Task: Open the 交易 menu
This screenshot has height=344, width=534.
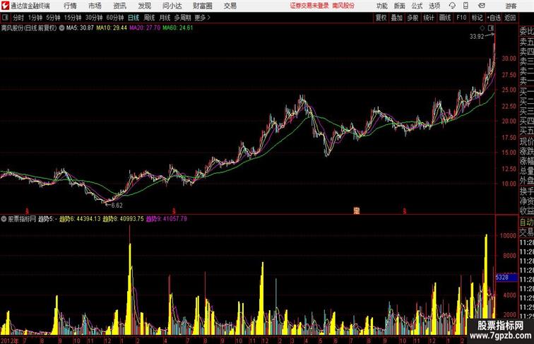Action: tap(230, 6)
